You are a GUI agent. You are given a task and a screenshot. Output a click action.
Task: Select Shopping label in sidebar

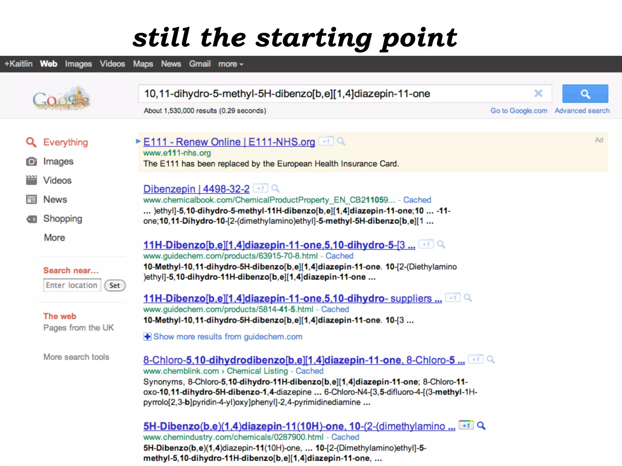point(63,219)
